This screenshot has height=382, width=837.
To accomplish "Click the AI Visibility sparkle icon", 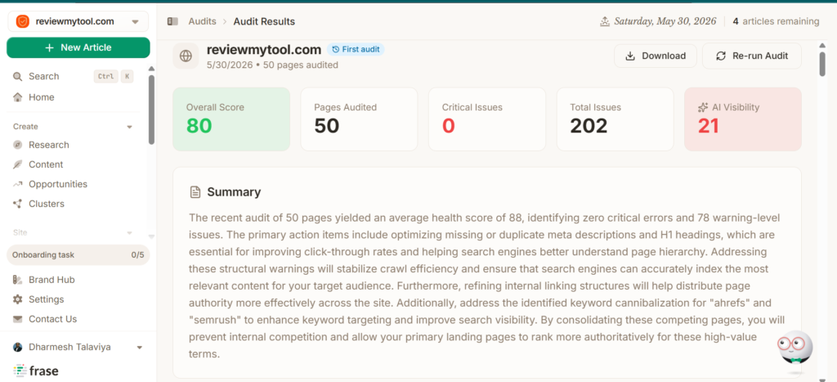I will [x=703, y=107].
